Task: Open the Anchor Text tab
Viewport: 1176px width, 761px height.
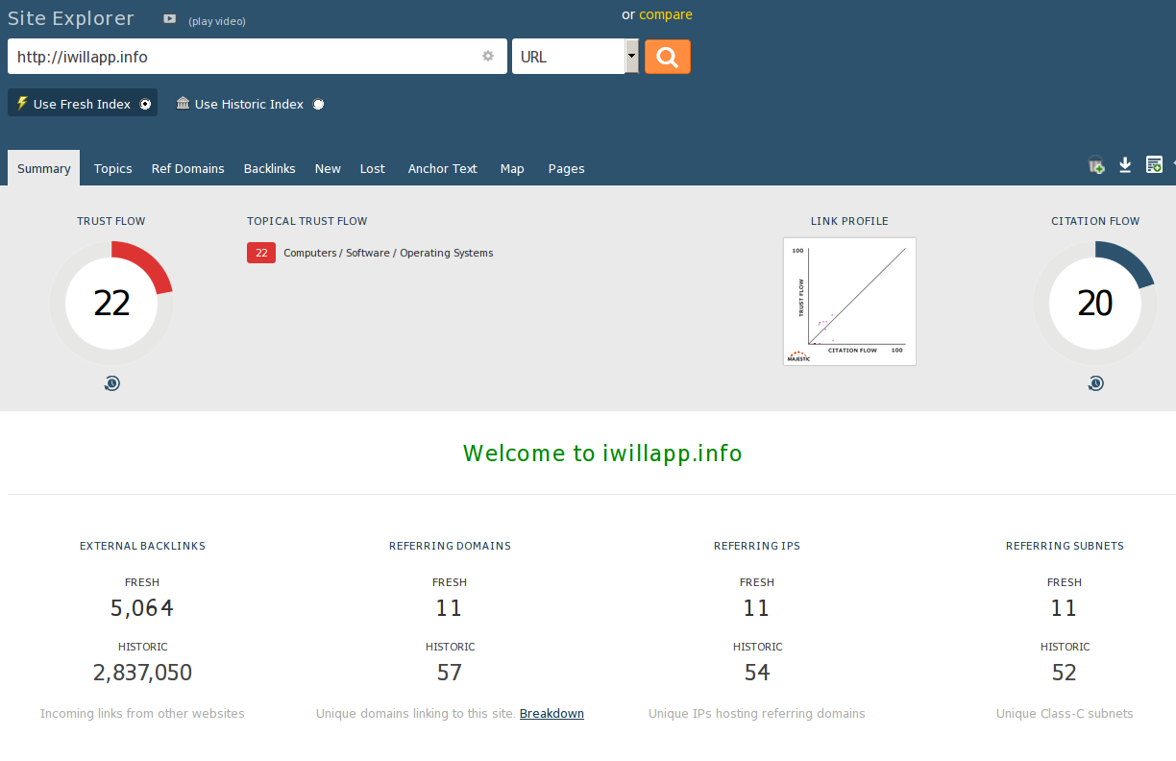Action: tap(442, 168)
